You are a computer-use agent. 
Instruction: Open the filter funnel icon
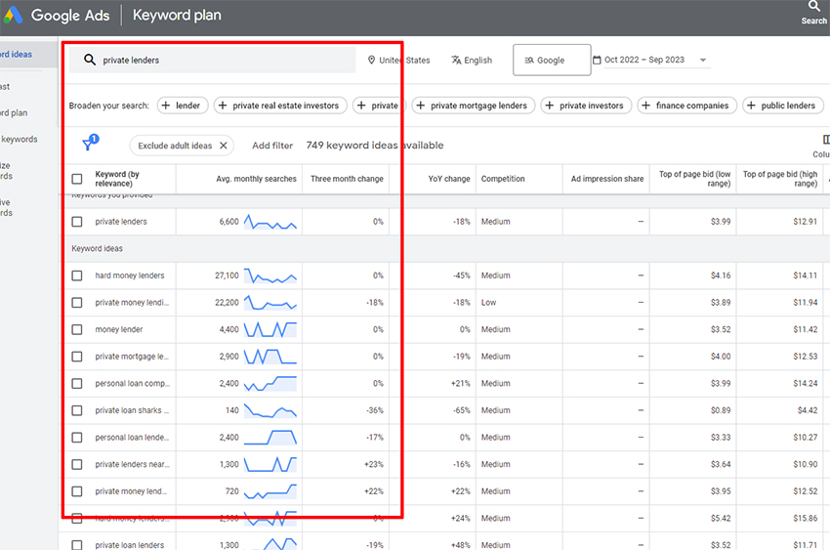pyautogui.click(x=88, y=145)
